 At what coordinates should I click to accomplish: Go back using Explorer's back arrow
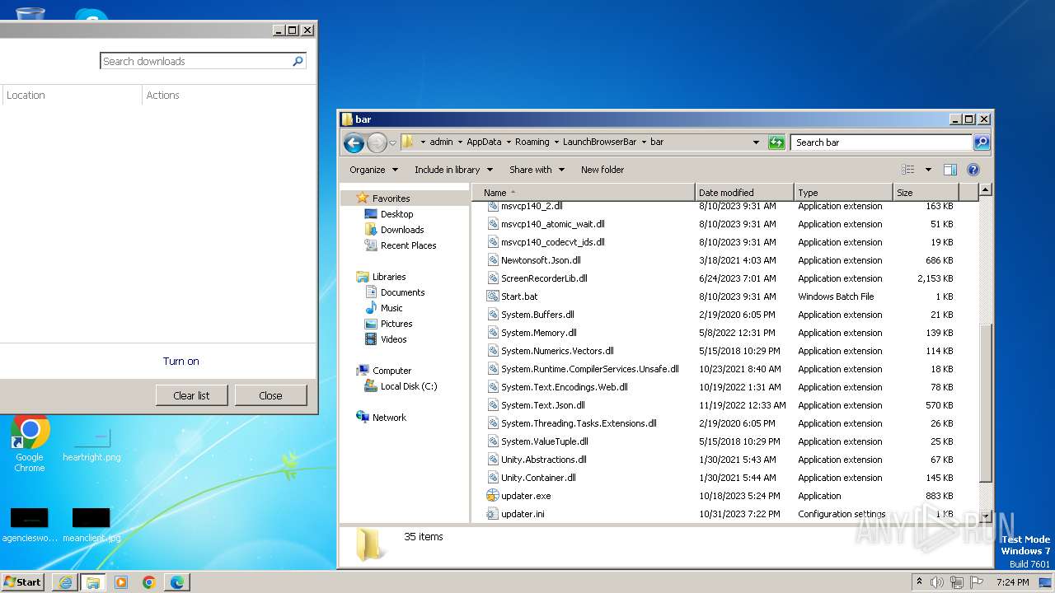pyautogui.click(x=354, y=142)
